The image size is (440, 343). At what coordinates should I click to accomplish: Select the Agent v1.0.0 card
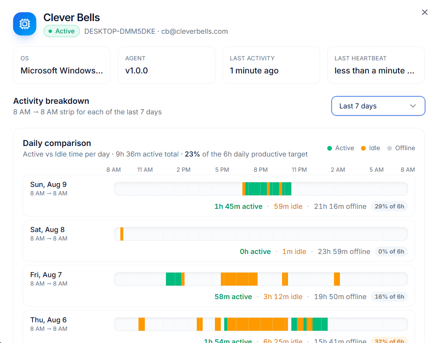coord(166,65)
